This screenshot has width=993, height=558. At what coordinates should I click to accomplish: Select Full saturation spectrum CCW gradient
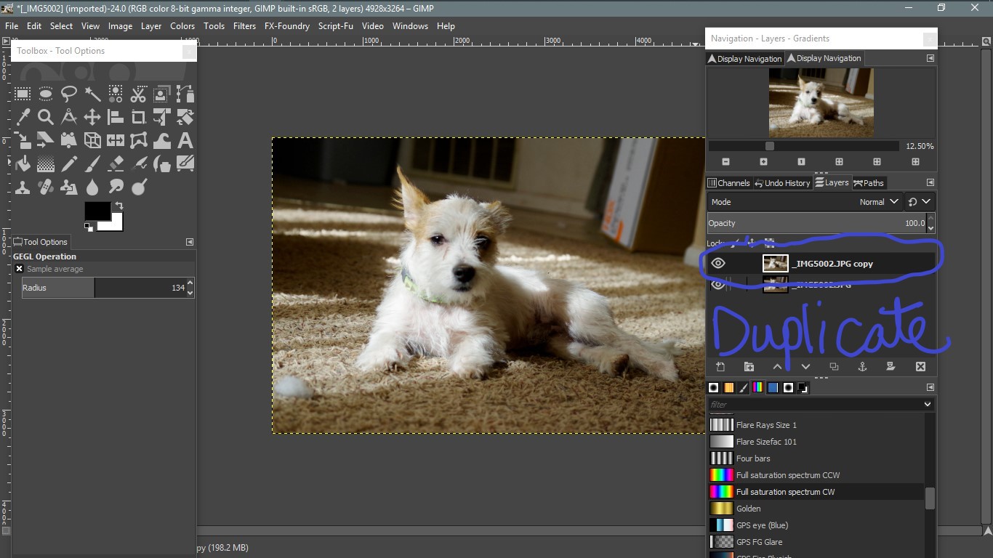point(816,475)
